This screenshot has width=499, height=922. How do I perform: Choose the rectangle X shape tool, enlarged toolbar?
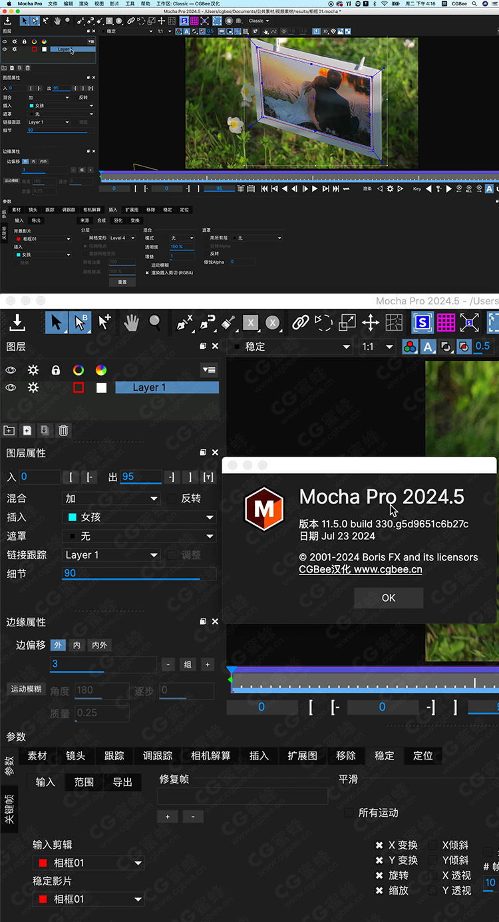[250, 323]
